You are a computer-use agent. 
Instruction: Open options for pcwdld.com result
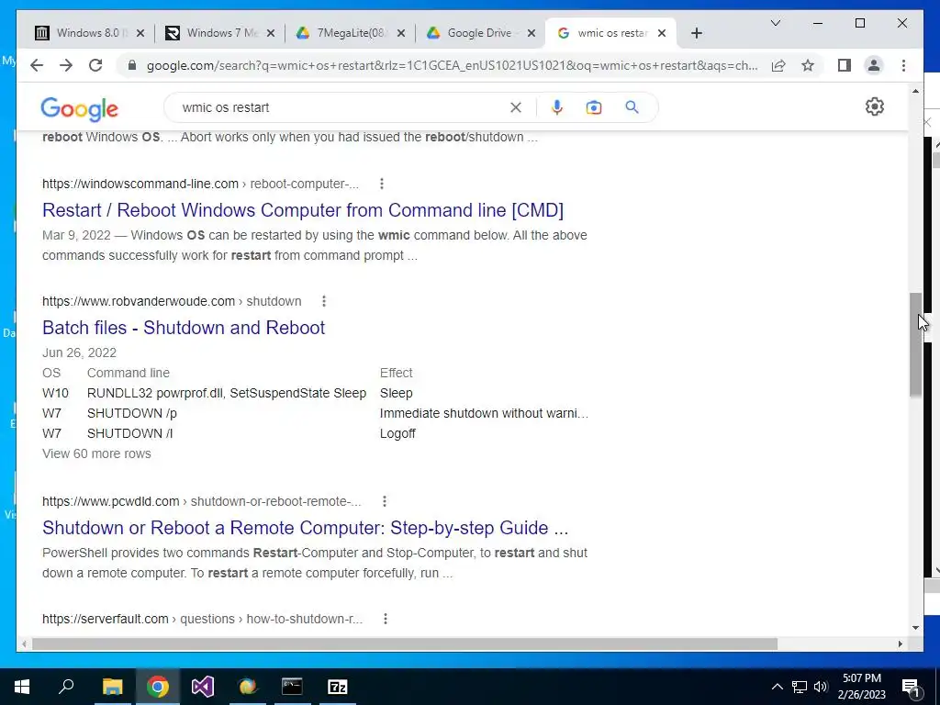click(x=385, y=501)
